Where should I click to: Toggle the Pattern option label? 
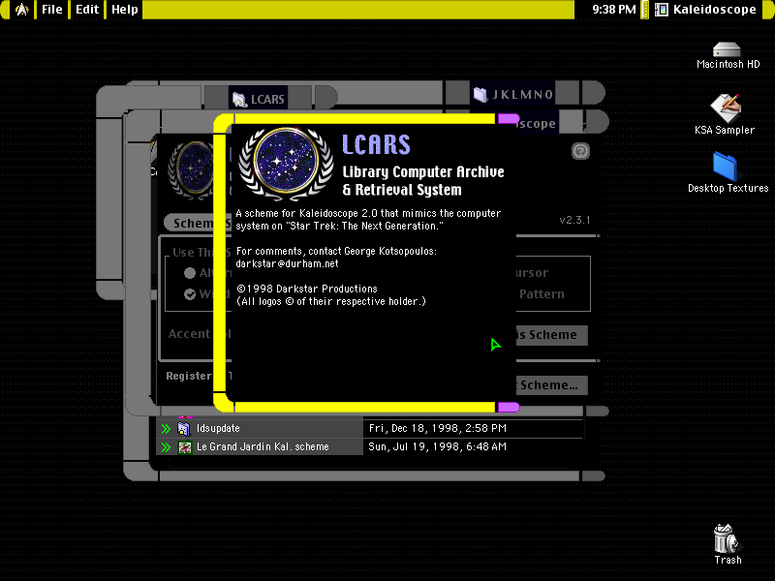click(542, 294)
